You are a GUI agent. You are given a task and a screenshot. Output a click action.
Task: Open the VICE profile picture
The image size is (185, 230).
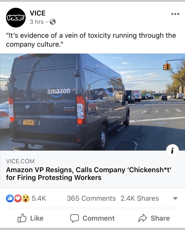16,18
